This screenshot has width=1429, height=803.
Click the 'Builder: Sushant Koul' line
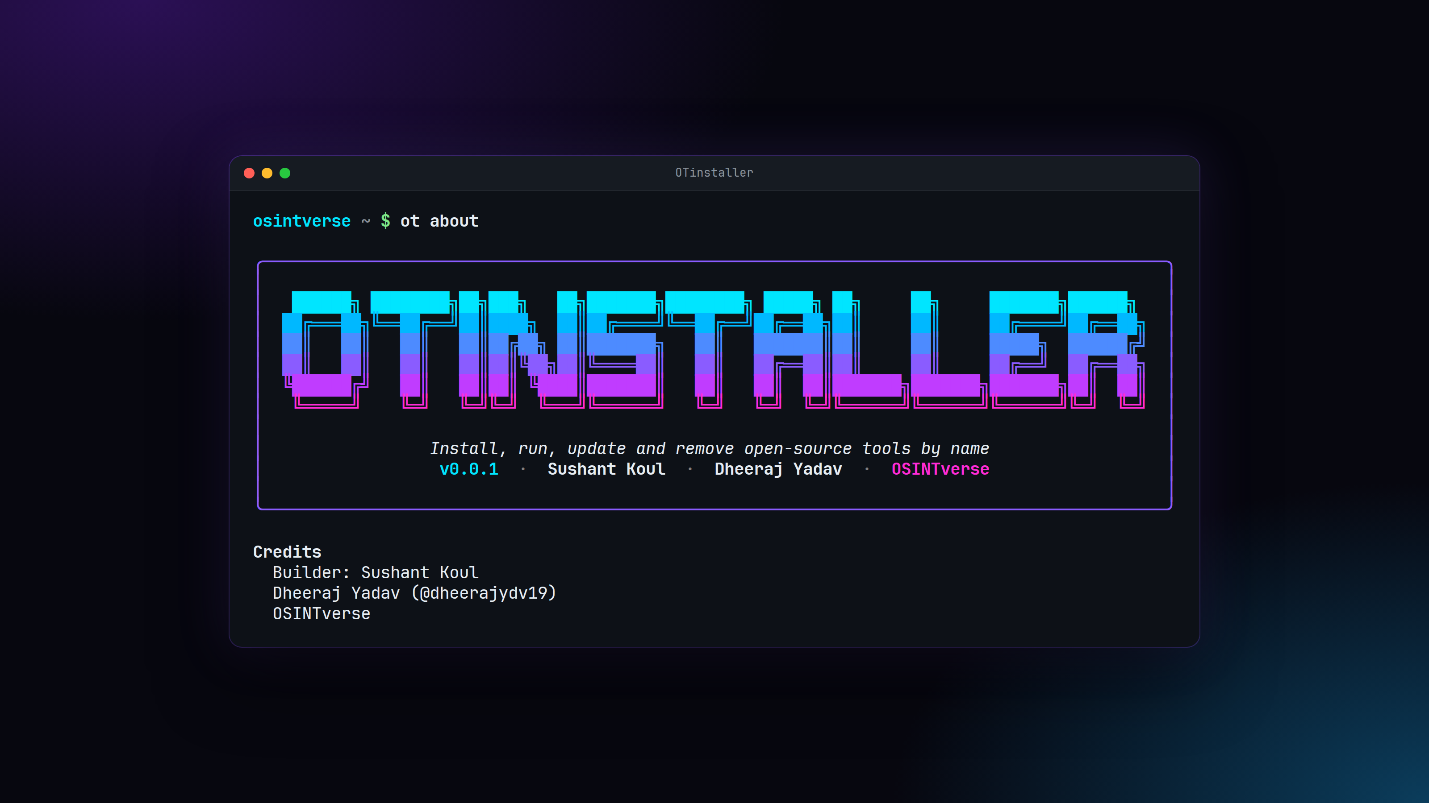coord(376,572)
